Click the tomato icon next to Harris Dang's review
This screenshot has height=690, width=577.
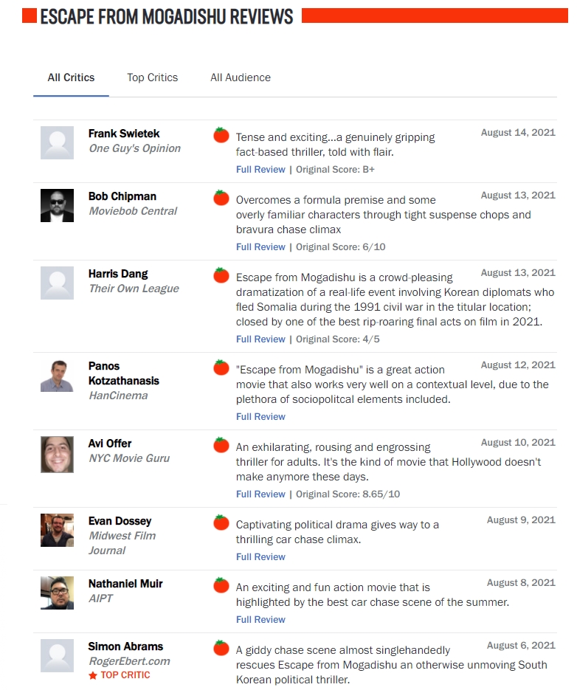(221, 275)
